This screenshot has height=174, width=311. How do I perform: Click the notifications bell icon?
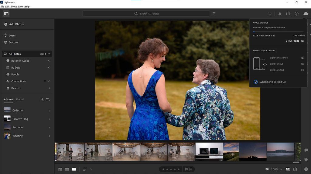click(280, 13)
